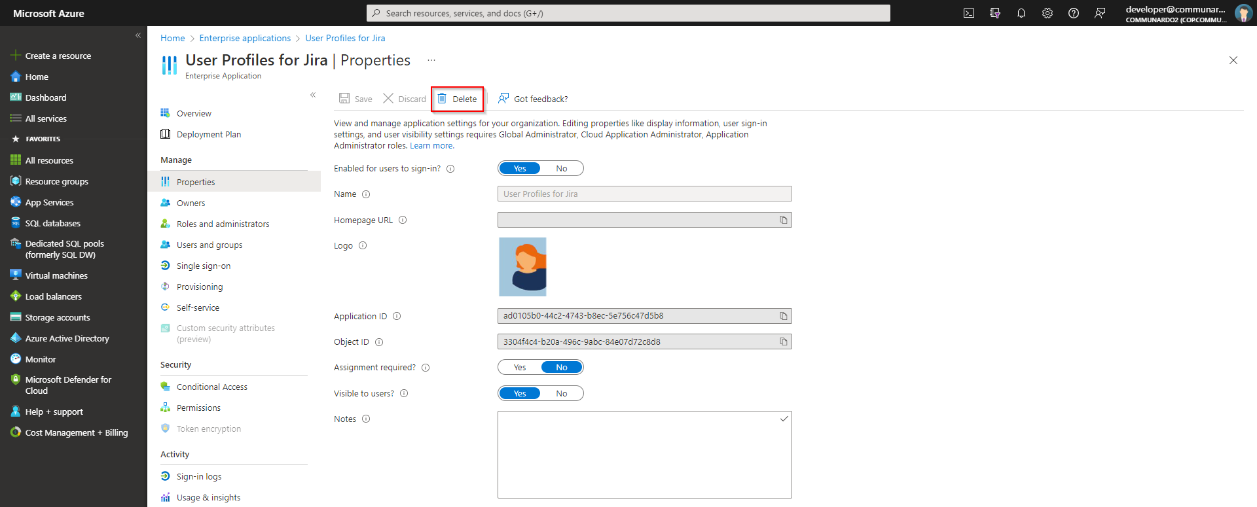Viewport: 1257px width, 507px height.
Task: Collapse the left portal sidebar
Action: [138, 35]
